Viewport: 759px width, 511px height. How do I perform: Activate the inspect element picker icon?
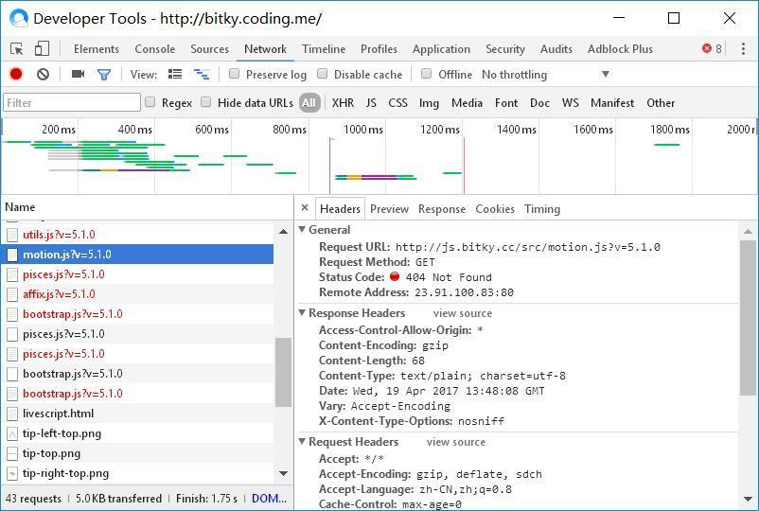pyautogui.click(x=16, y=49)
